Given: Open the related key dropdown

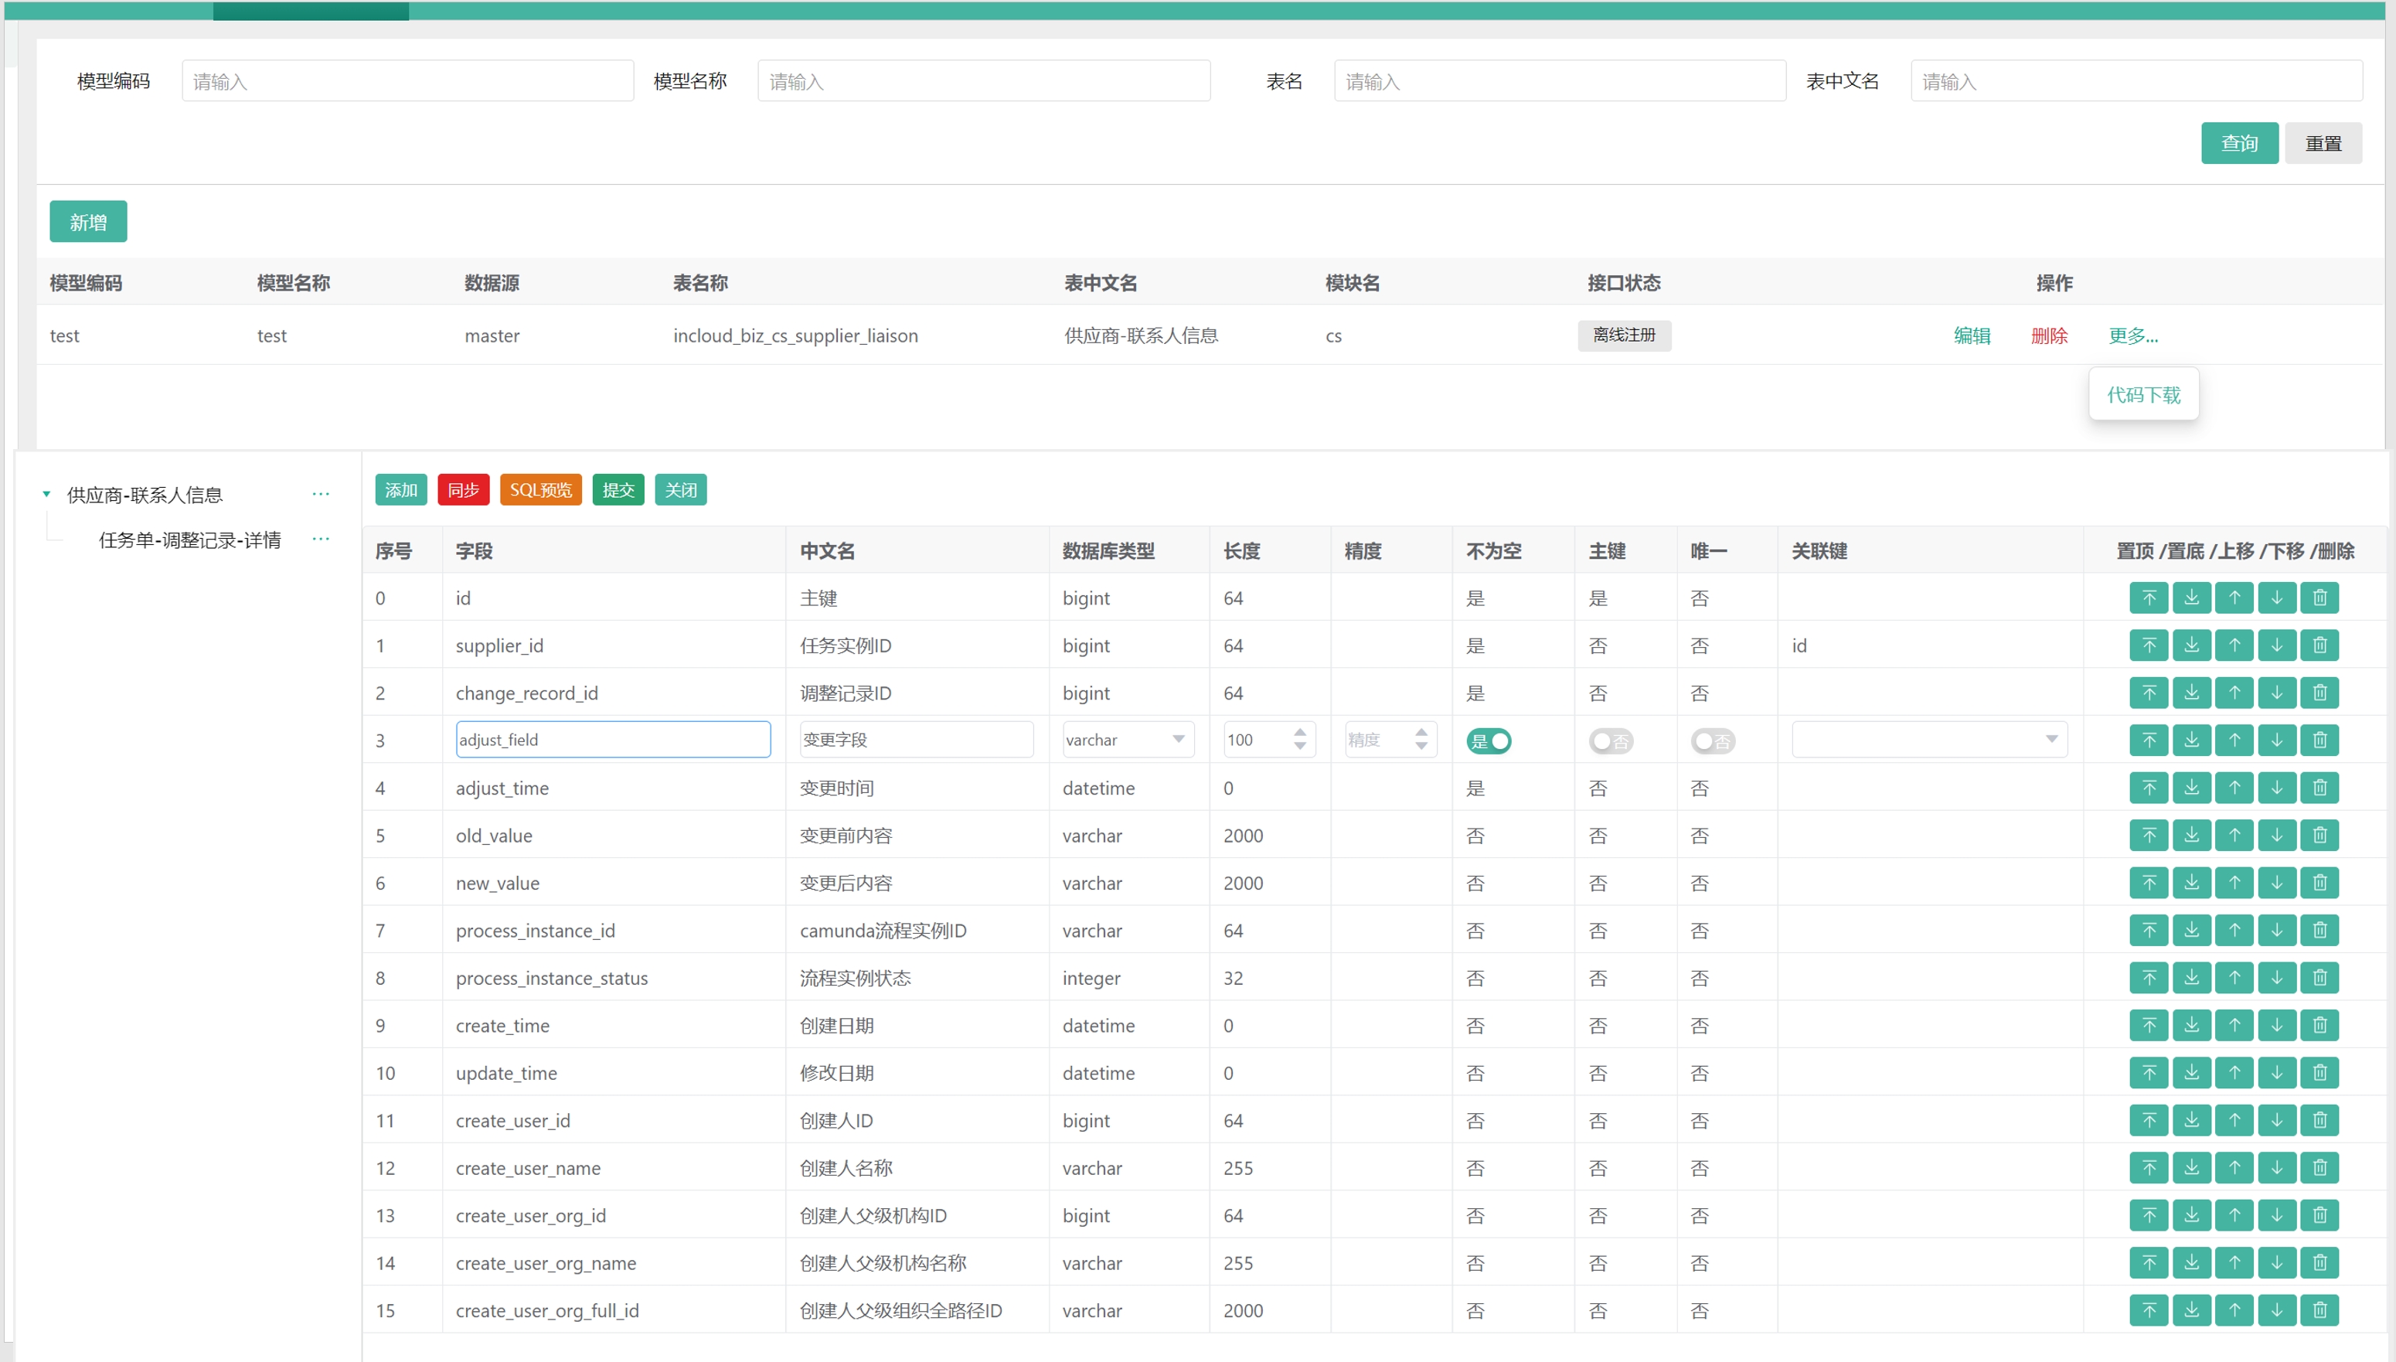Looking at the screenshot, I should [1928, 740].
